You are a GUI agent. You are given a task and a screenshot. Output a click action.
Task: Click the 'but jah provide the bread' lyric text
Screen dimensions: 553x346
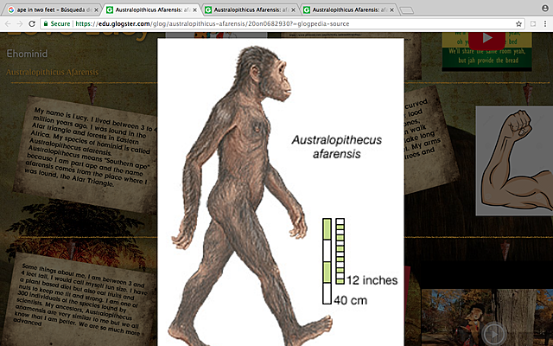tap(488, 61)
